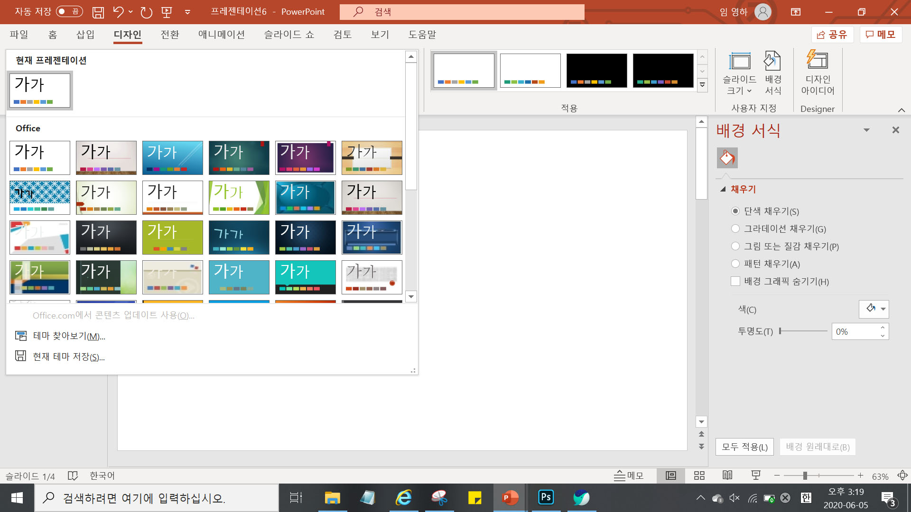
Task: Open Reading View from status bar
Action: 727,475
